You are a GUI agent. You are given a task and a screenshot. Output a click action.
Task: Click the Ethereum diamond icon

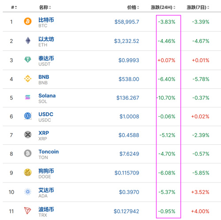coord(28,41)
